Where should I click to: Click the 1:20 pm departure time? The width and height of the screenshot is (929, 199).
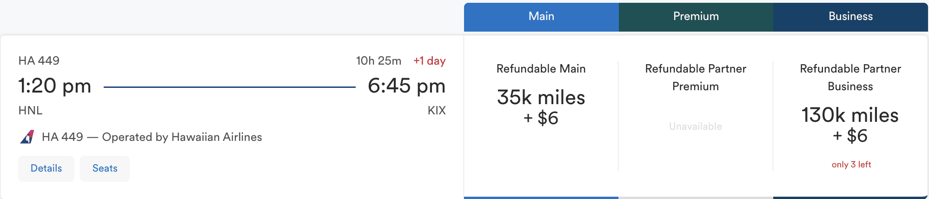(x=55, y=86)
